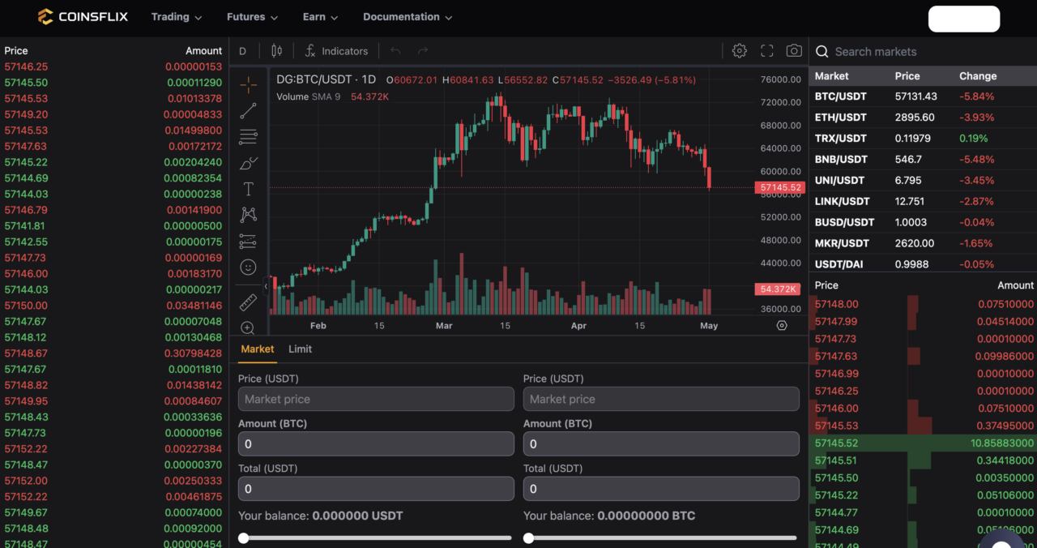This screenshot has height=548, width=1037.
Task: Expand the Futures menu
Action: point(252,17)
